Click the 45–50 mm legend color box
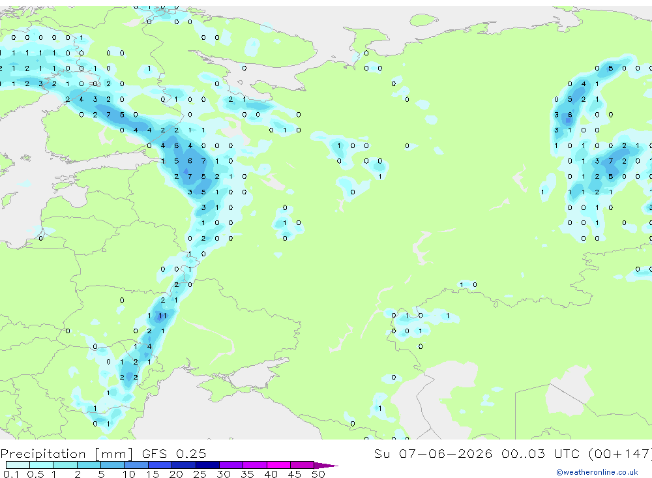 tap(303, 465)
